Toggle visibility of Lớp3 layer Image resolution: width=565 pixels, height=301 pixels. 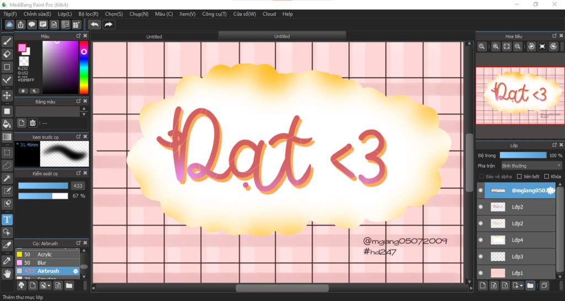coord(481,257)
